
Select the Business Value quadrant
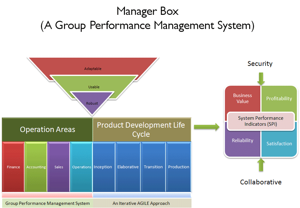[x=242, y=98]
